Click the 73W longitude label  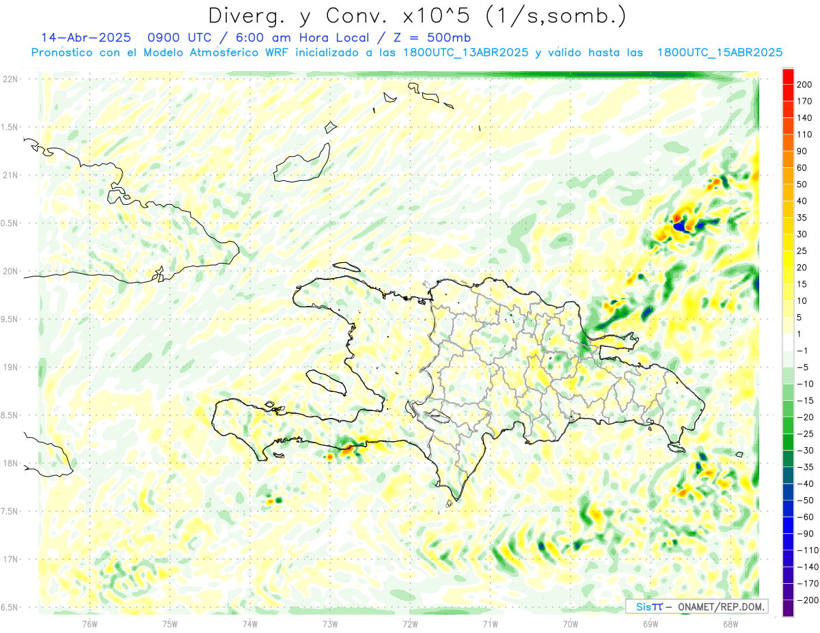coord(330,623)
